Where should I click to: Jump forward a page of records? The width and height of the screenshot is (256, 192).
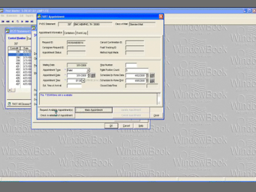27,22
